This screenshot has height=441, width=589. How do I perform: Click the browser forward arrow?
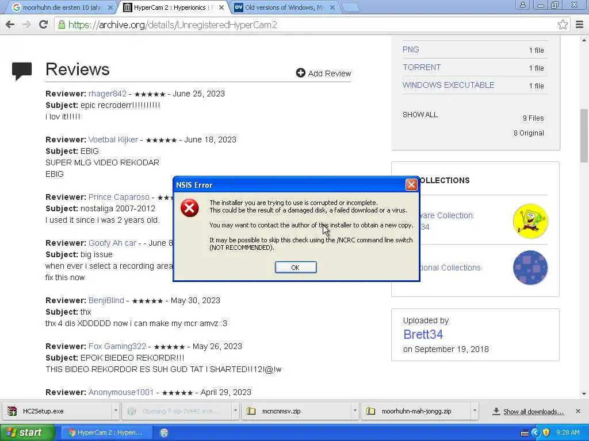click(26, 25)
